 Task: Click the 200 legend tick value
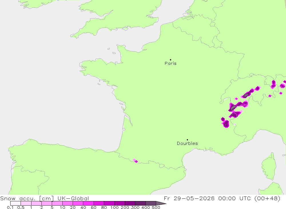(125, 207)
